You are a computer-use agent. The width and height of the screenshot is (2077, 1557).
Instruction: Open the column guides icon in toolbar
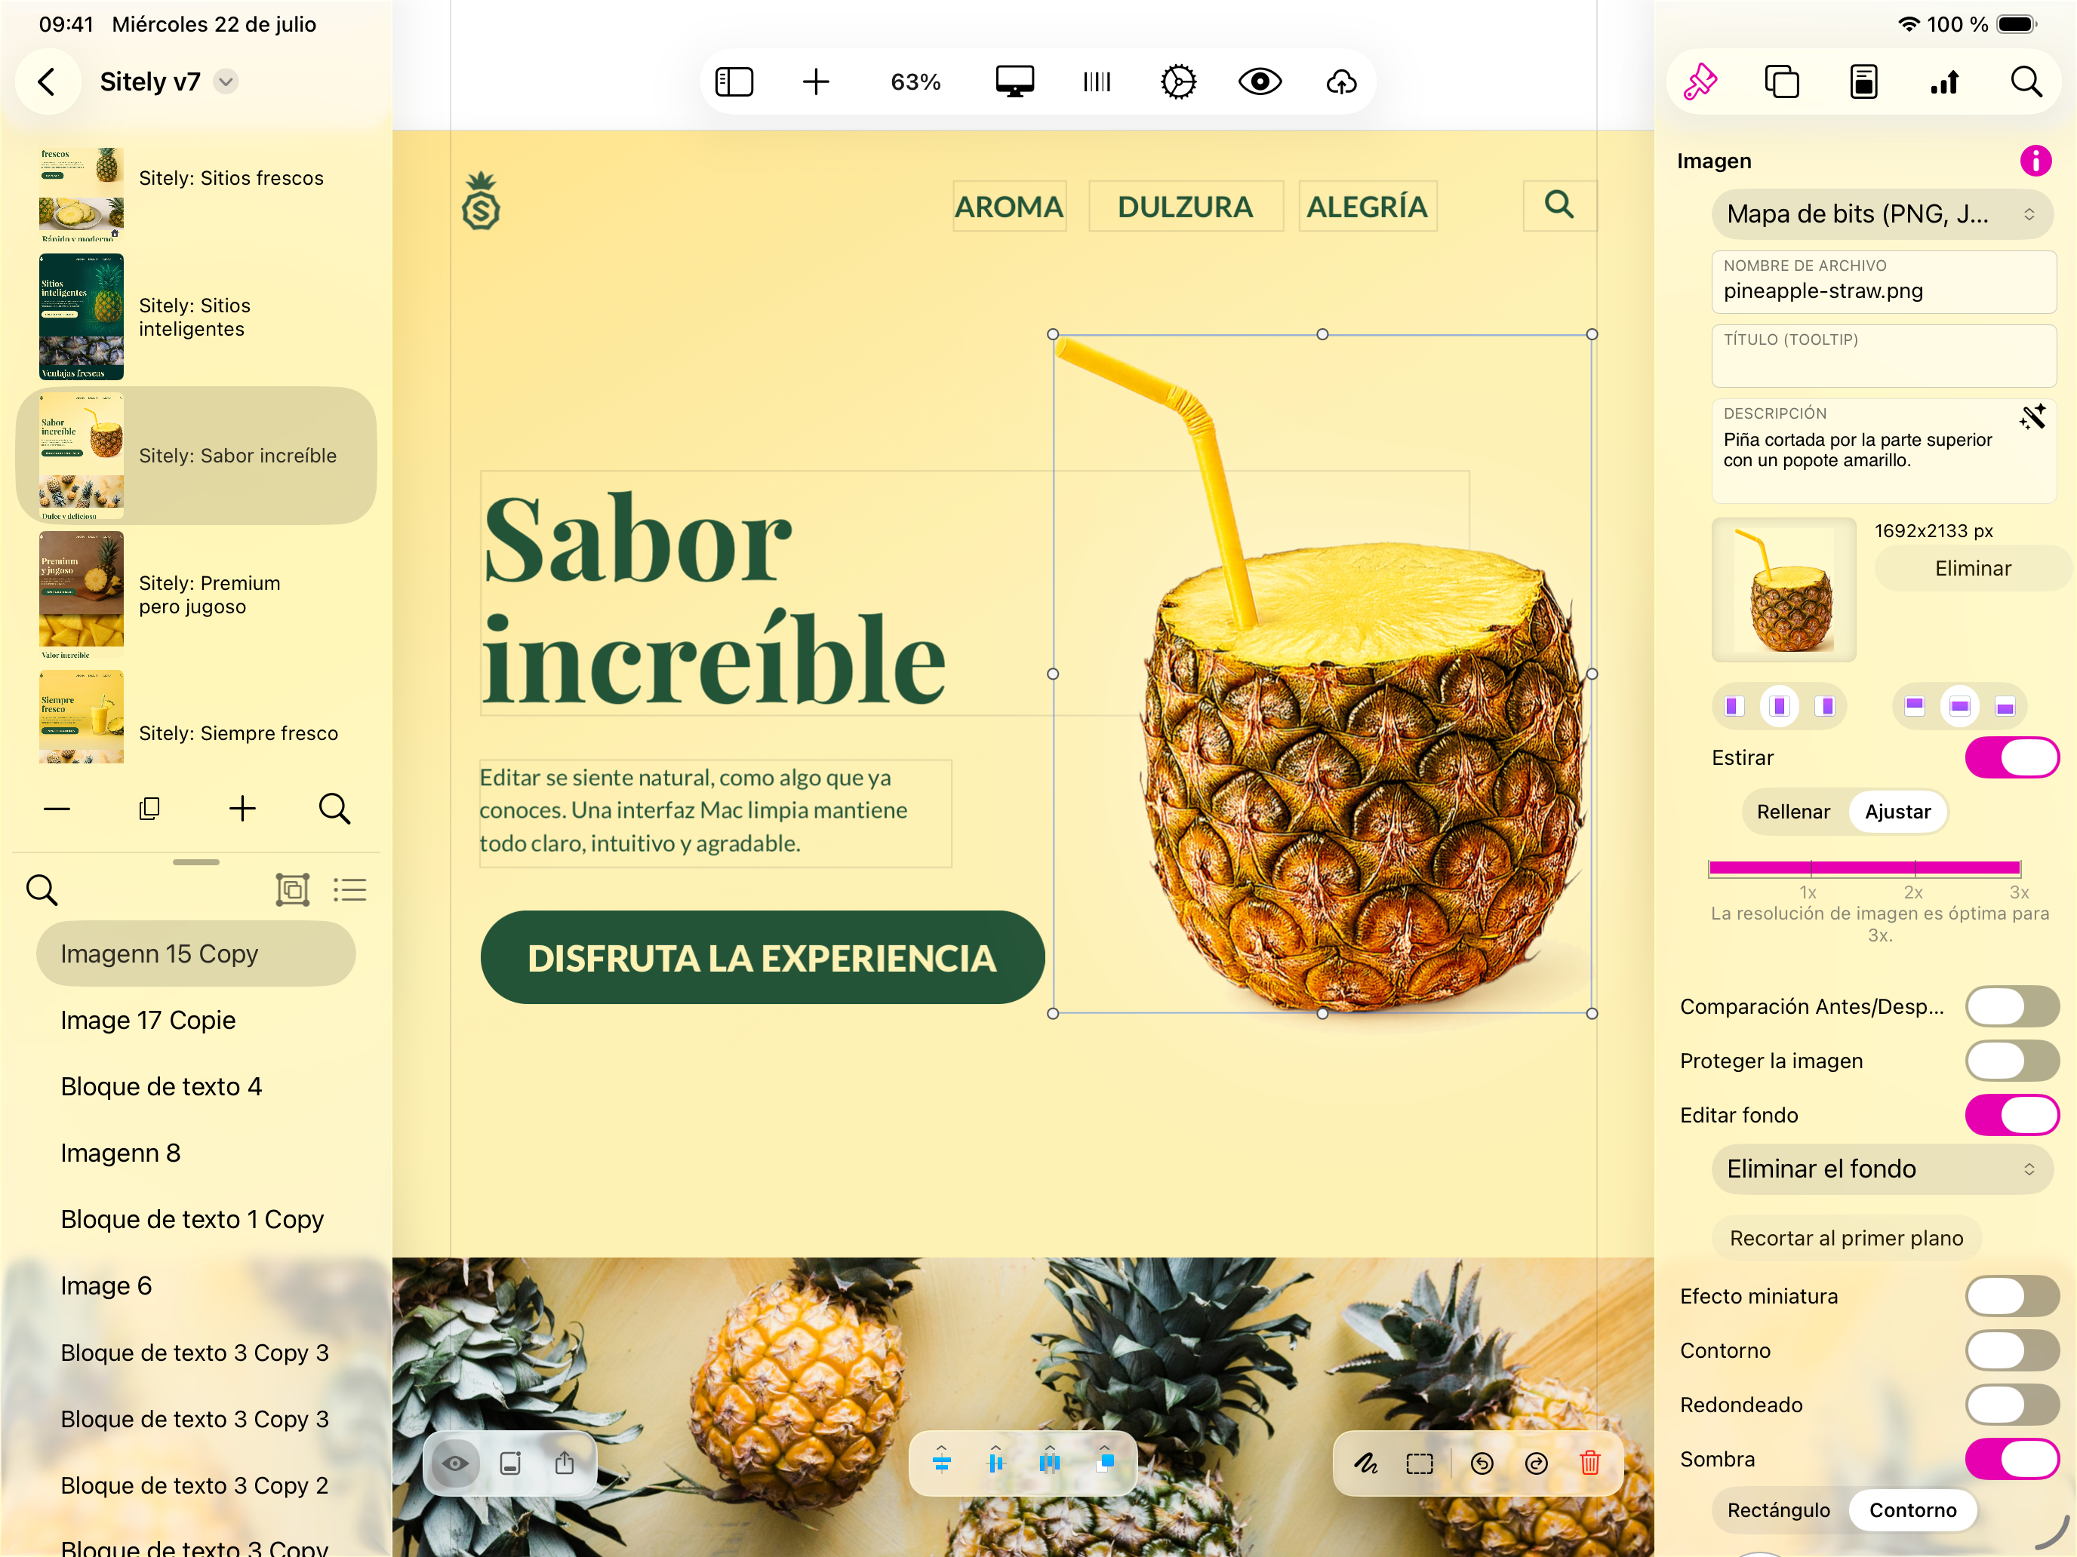coord(1097,81)
